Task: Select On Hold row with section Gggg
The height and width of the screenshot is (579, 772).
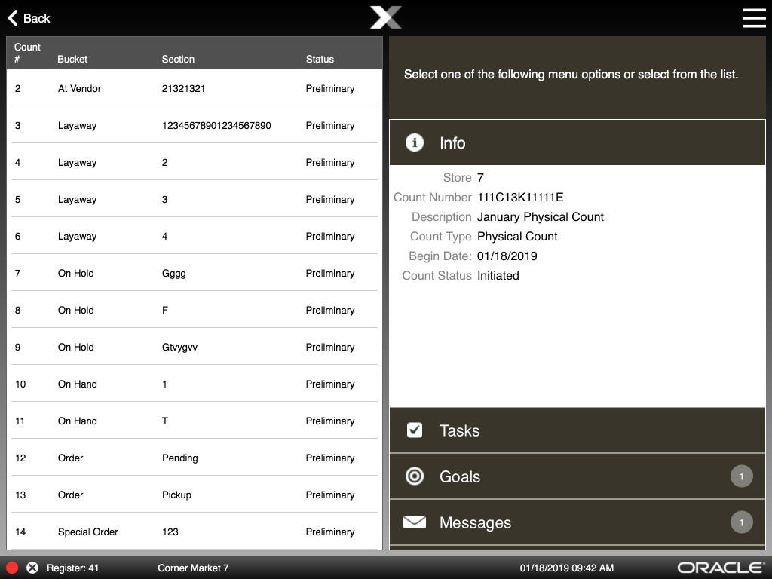Action: 195,272
